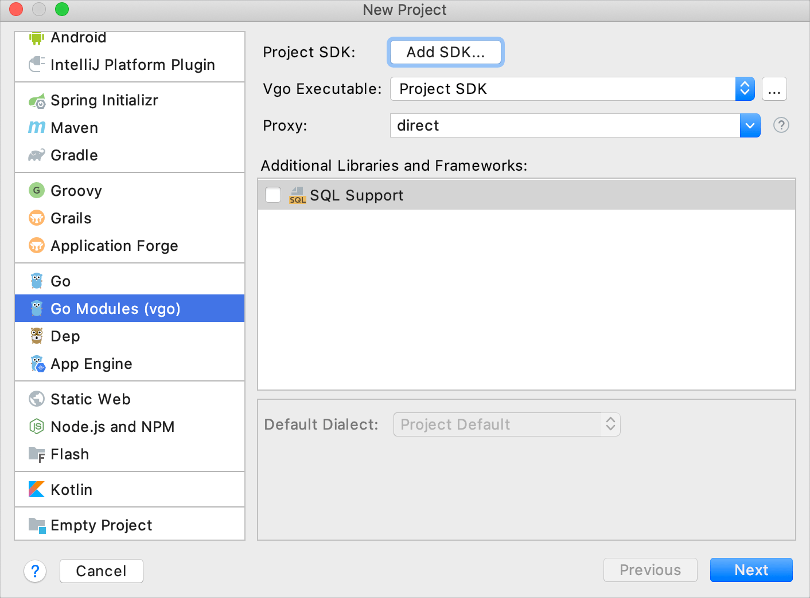The image size is (810, 598).
Task: Click the Cancel button
Action: 102,571
